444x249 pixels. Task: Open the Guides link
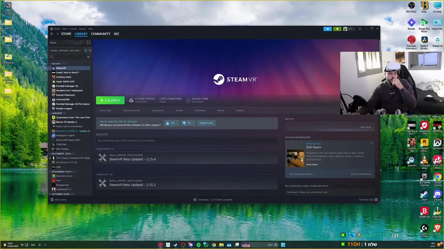[179, 110]
